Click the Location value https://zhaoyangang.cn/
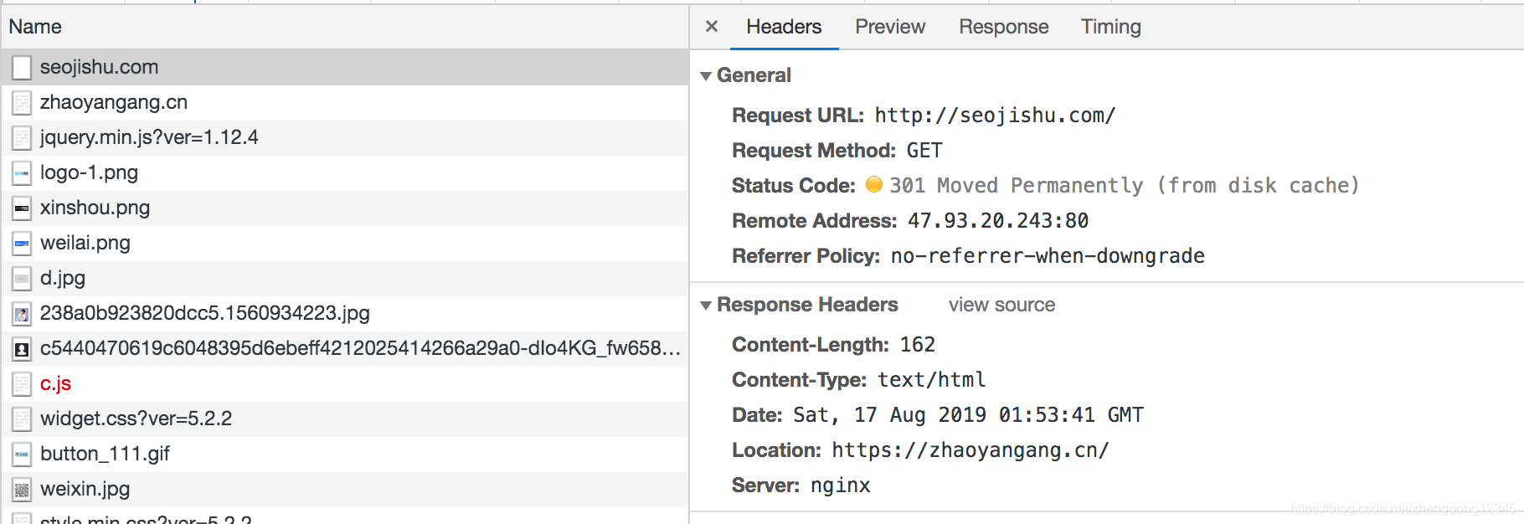1524x524 pixels. [971, 450]
